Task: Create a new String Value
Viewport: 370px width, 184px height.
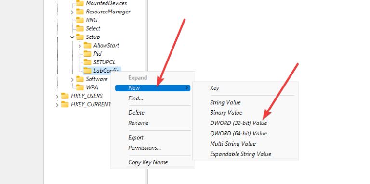Action: click(225, 102)
